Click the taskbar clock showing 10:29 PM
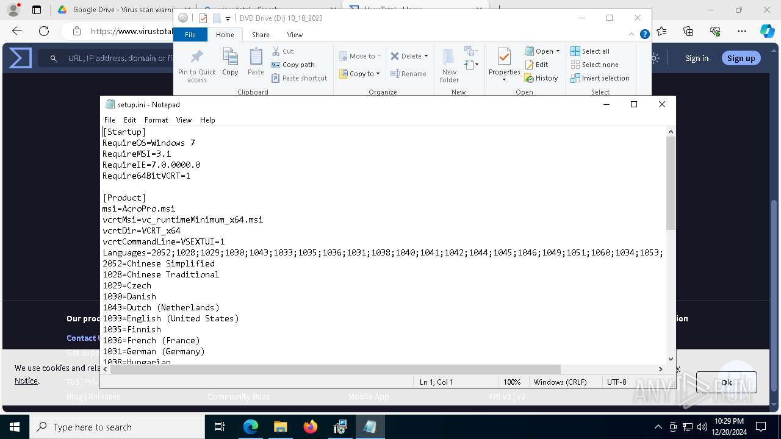Image resolution: width=781 pixels, height=439 pixels. click(729, 427)
